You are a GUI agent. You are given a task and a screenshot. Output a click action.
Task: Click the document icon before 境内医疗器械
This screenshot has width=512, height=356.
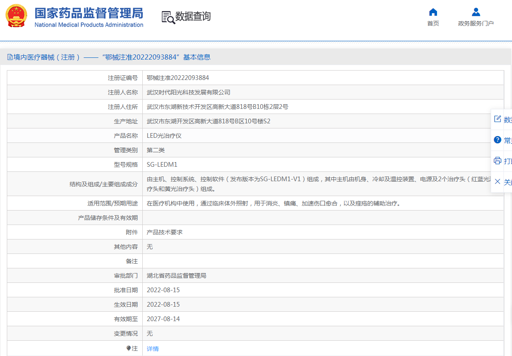click(10, 57)
